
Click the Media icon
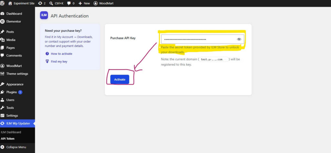pos(2,40)
